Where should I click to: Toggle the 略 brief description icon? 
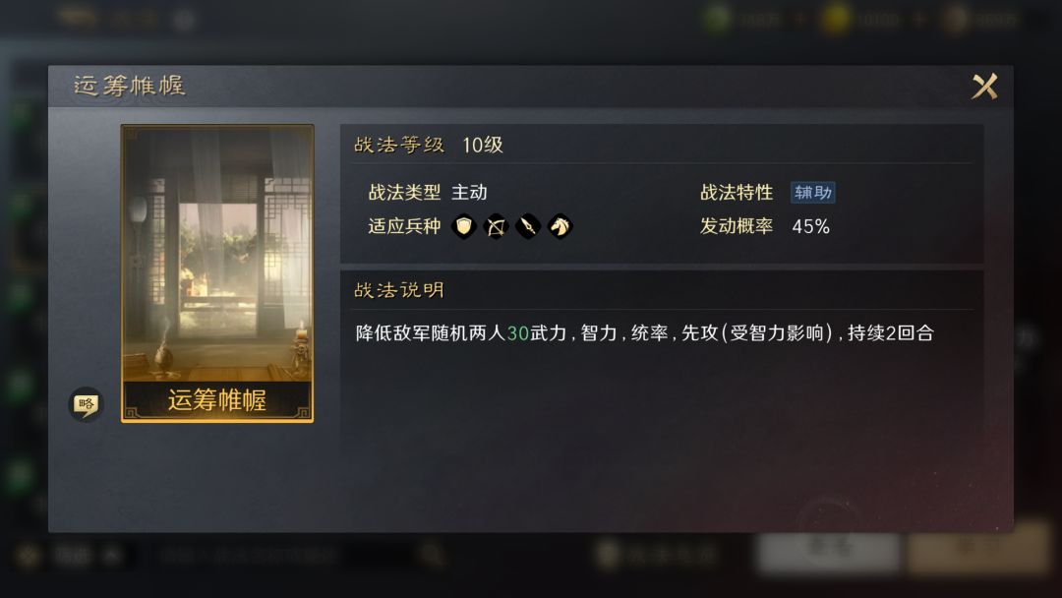86,404
